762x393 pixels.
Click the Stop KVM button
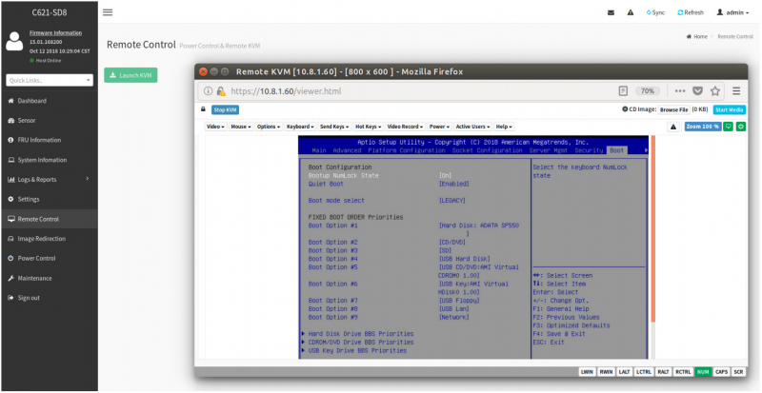tap(225, 109)
